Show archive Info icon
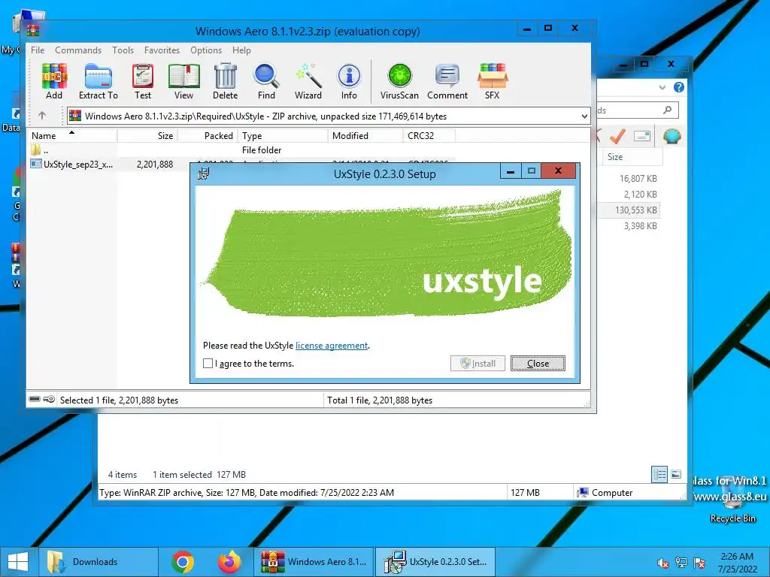Viewport: 770px width, 577px height. pyautogui.click(x=349, y=81)
